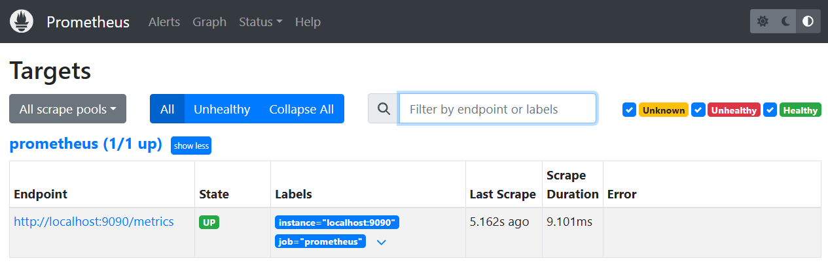Select the browser-preferred theme contrast icon
Screen dimensions: 828x263
tap(808, 22)
